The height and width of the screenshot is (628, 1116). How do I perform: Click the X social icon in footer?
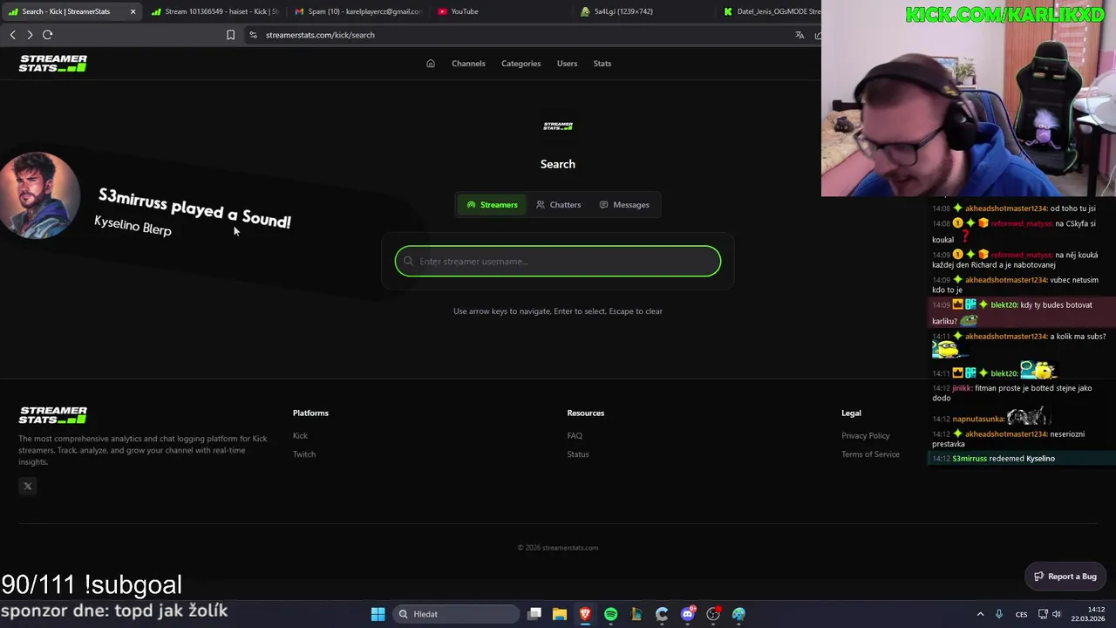(x=28, y=487)
